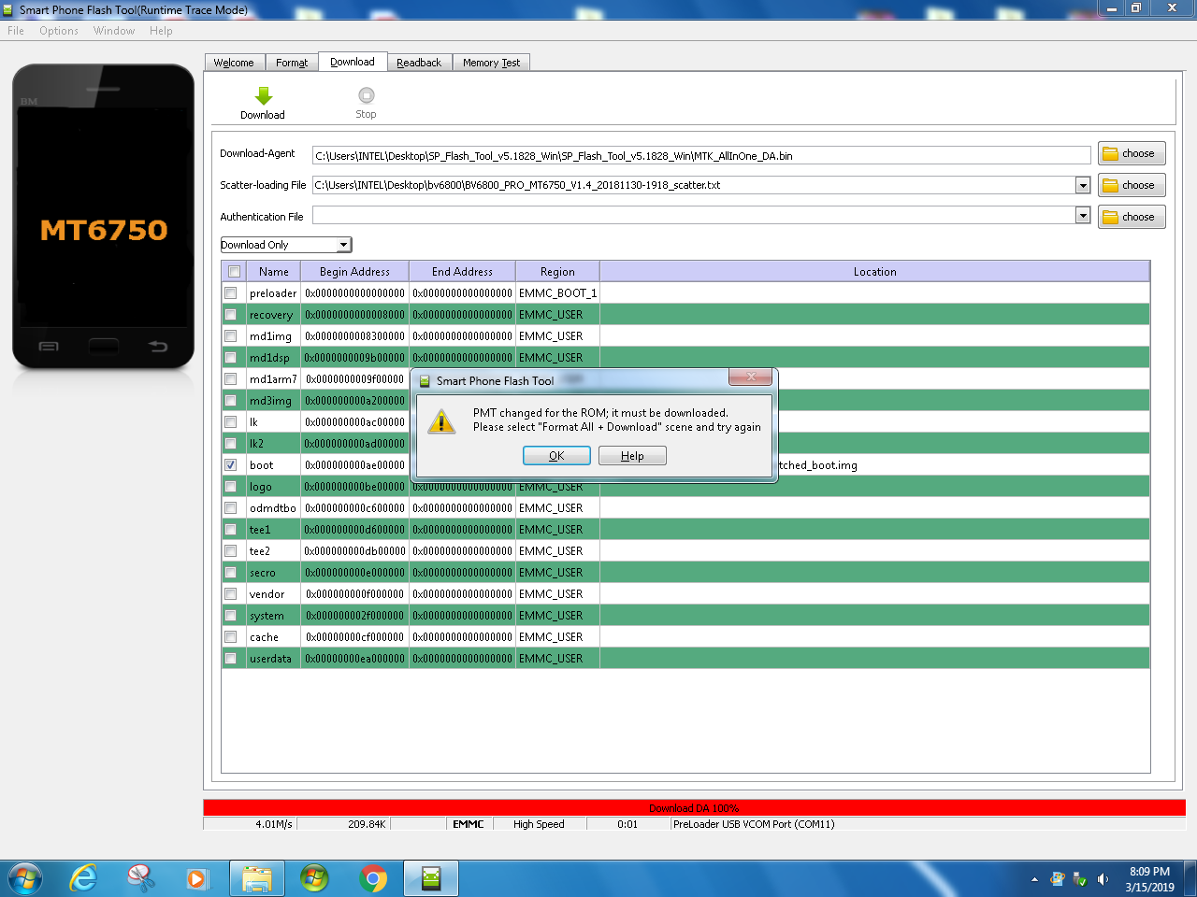Click folder icon beside Authentication File choose
The width and height of the screenshot is (1197, 897).
pos(1111,218)
